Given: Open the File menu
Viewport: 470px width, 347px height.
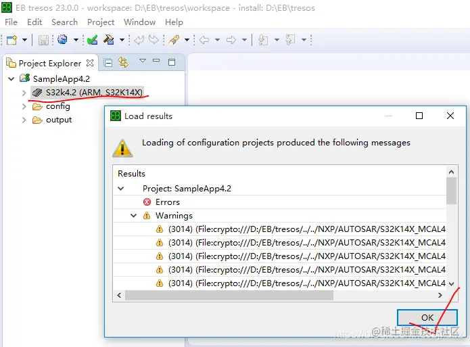Looking at the screenshot, I should 11,22.
